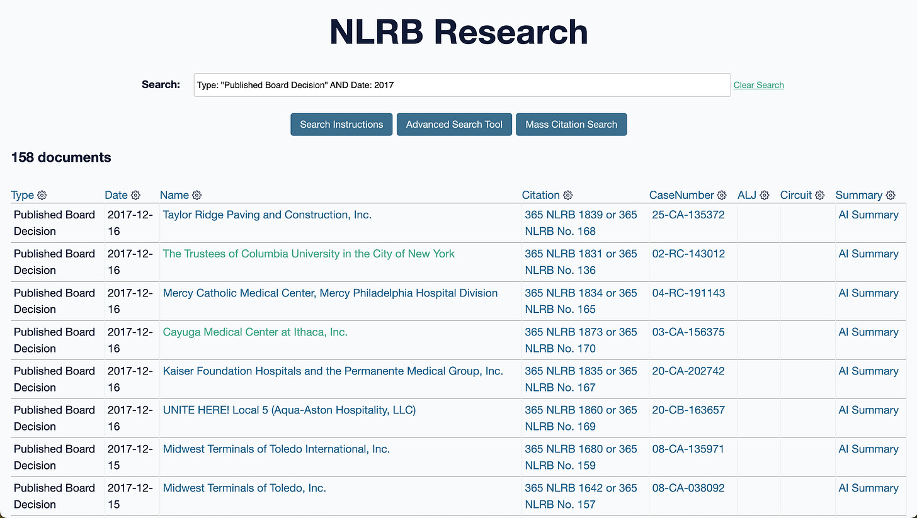Screen dimensions: 917x518
Task: Open case number 20-CB-163657
Action: 688,410
